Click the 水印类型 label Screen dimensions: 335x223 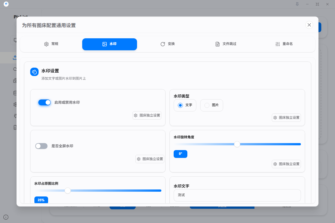click(181, 96)
